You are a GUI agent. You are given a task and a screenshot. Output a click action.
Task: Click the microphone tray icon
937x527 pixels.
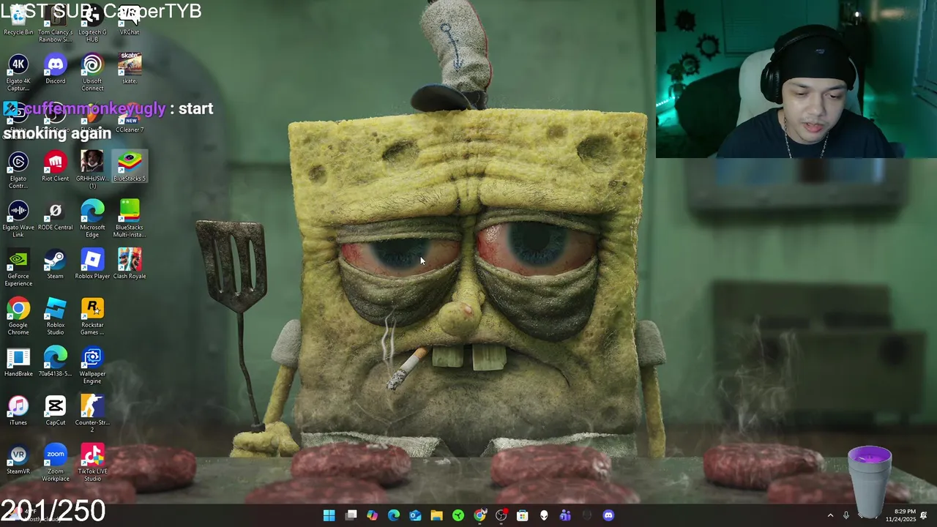coord(846,515)
